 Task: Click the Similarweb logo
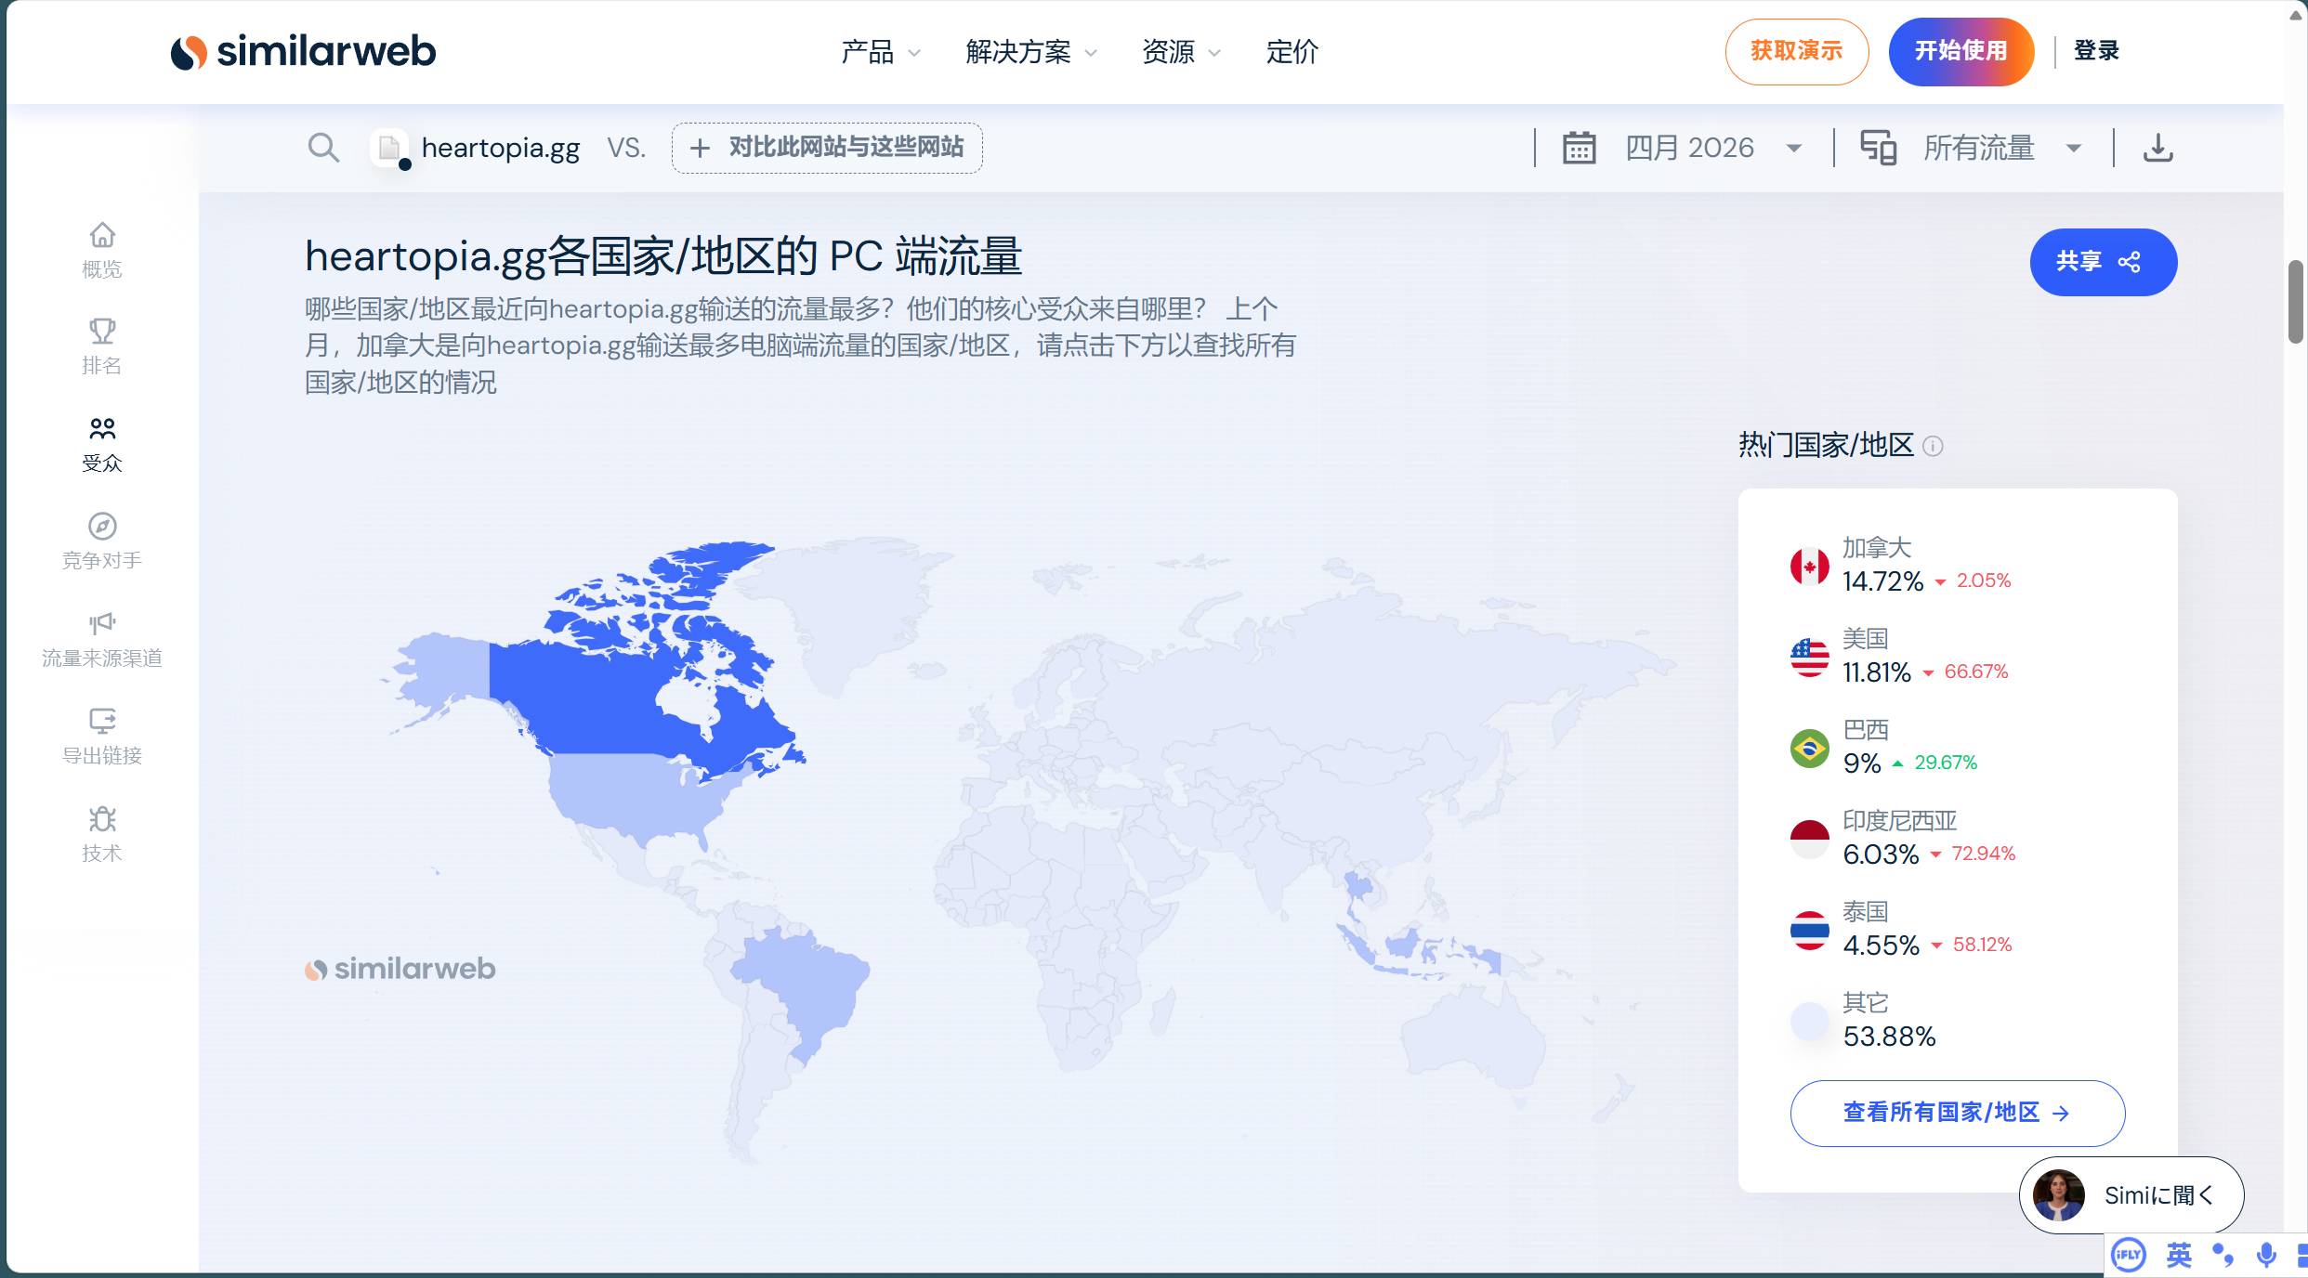(303, 51)
